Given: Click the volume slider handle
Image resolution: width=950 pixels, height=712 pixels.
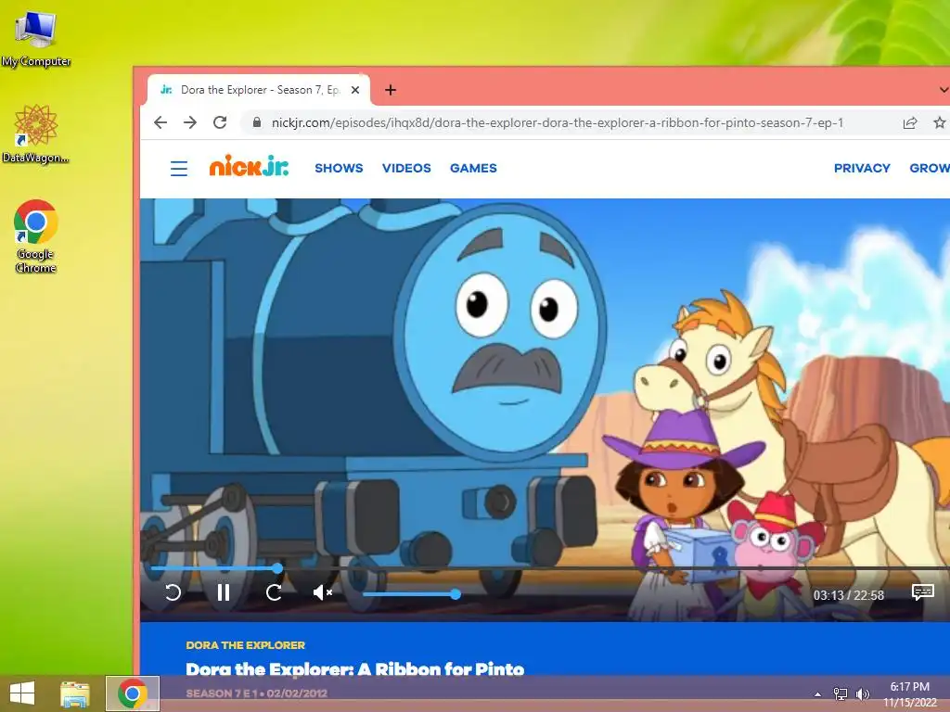Looking at the screenshot, I should point(456,594).
